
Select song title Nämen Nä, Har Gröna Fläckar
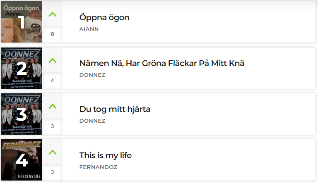[162, 63]
